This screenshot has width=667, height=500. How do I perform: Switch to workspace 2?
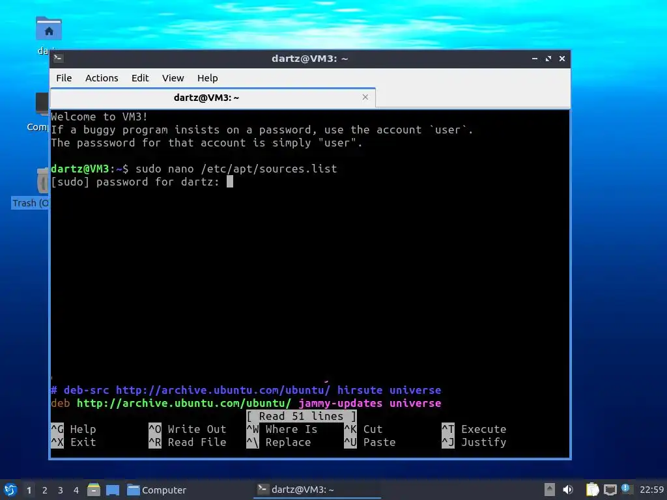click(x=45, y=490)
